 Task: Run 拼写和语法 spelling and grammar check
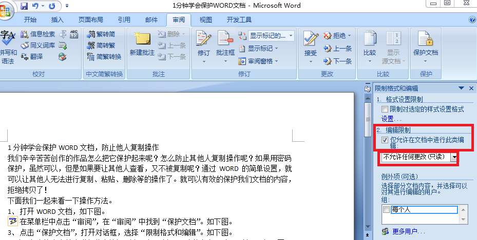[8, 47]
